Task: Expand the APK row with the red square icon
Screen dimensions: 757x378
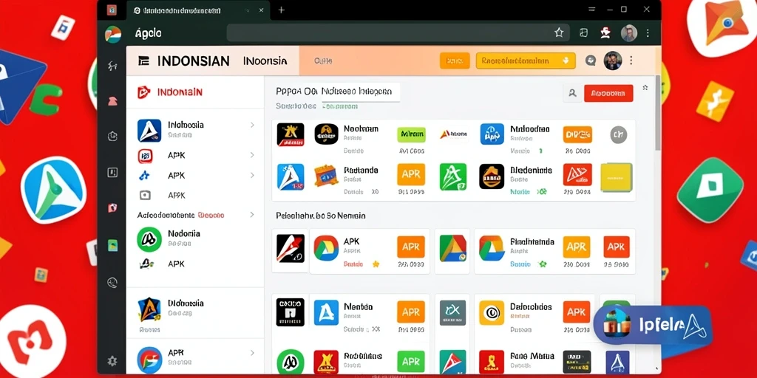Action: [252, 155]
